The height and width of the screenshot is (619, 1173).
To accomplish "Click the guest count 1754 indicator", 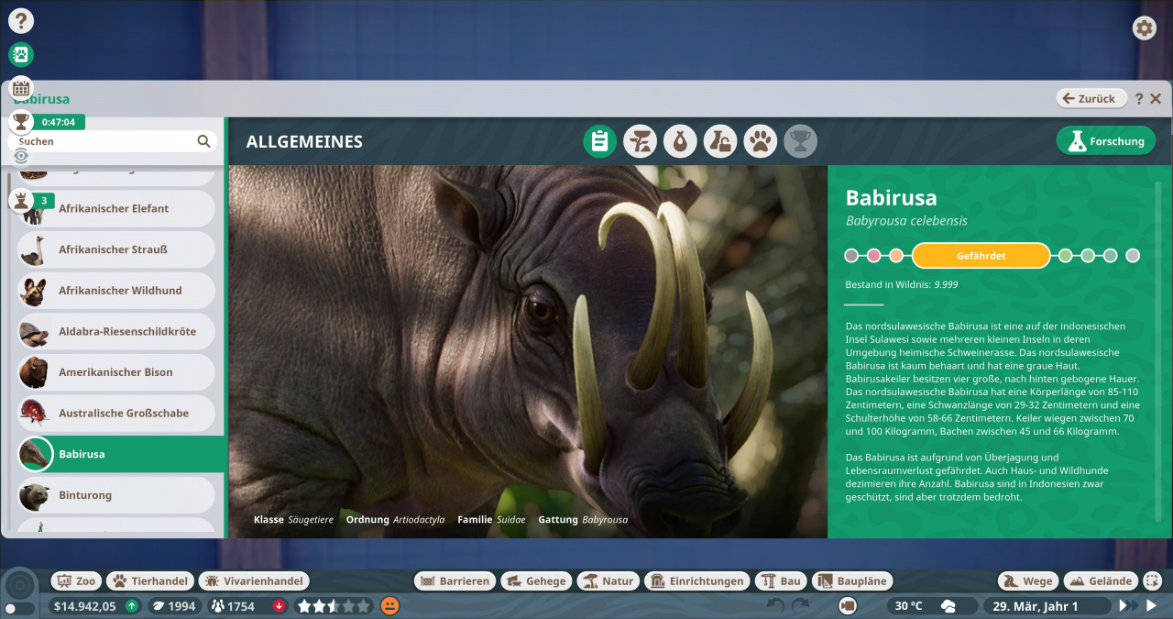I will [234, 606].
